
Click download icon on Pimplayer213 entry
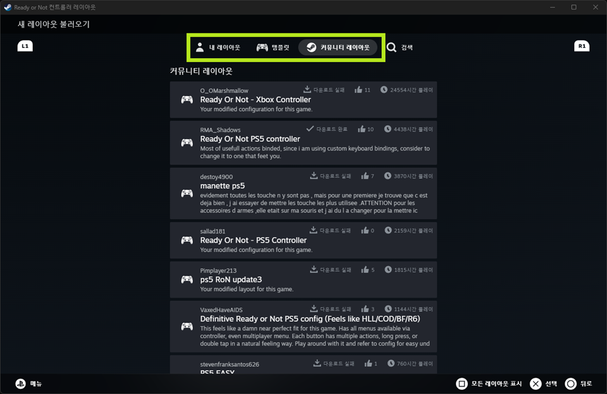314,269
